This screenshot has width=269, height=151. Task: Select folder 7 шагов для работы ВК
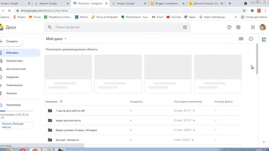point(143,111)
